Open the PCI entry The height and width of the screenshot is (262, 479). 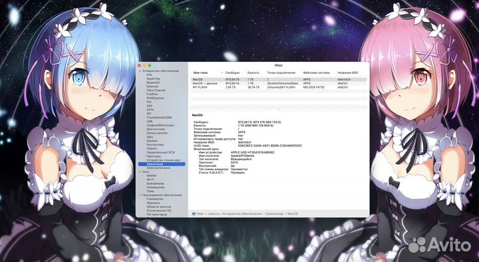149,102
